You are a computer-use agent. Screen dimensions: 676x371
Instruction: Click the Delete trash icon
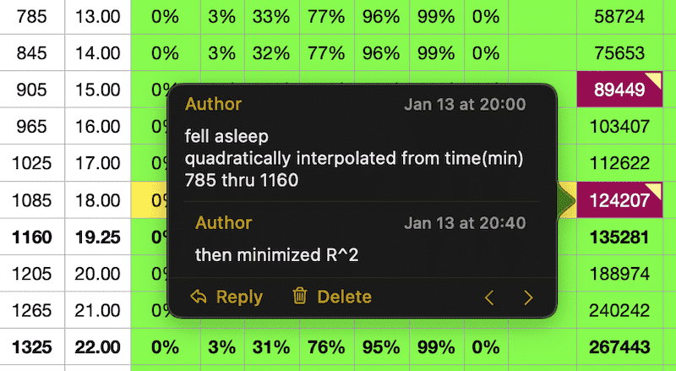[x=300, y=297]
